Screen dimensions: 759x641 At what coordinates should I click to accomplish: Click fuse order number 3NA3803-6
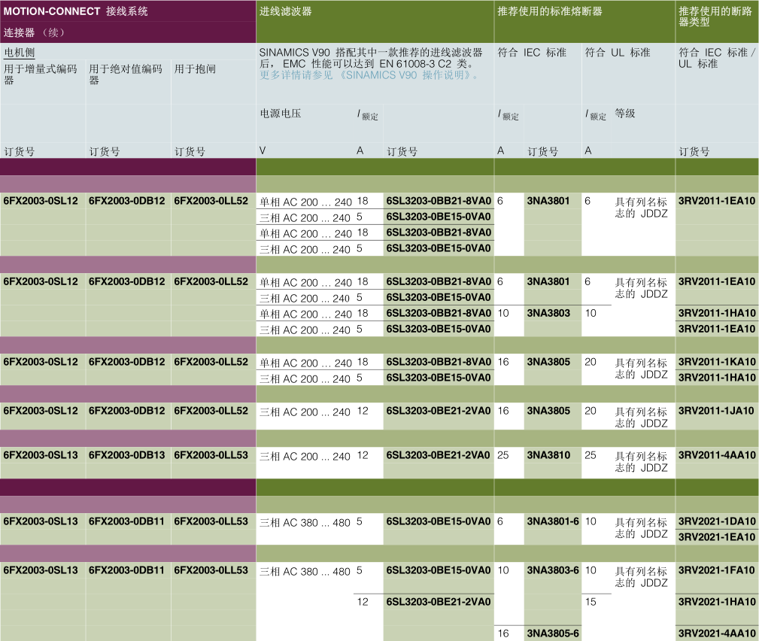(x=553, y=570)
